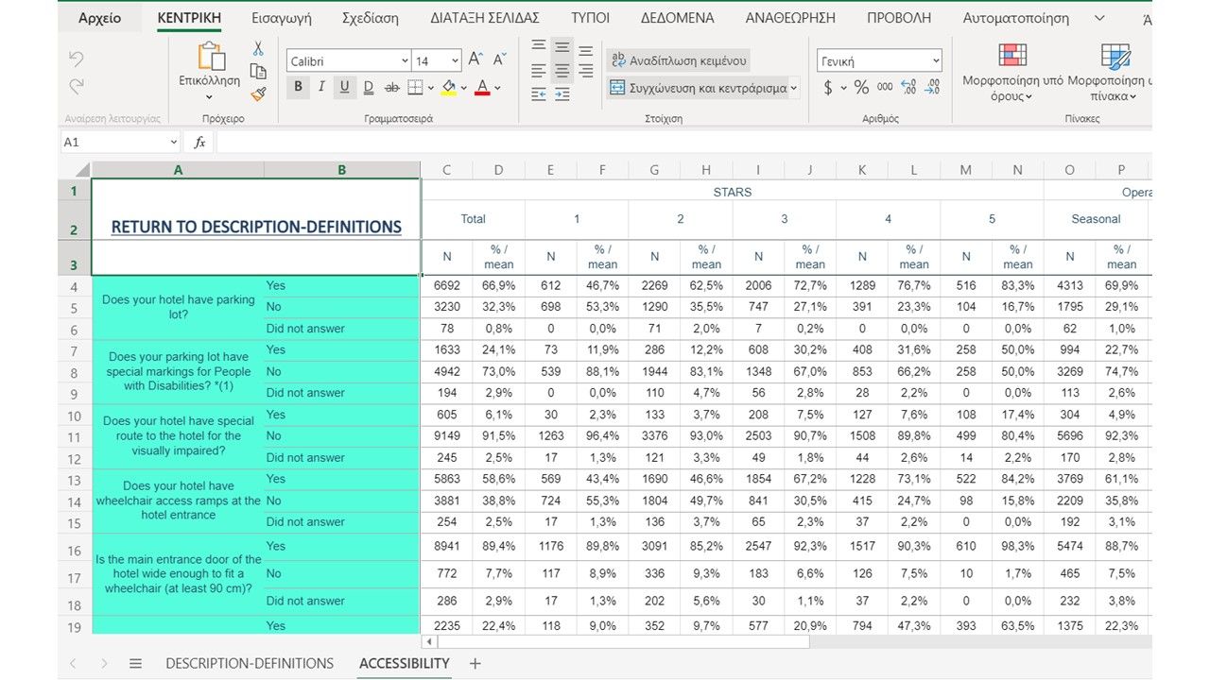Toggle Italic formatting
Screen dimensions: 1210x680
(x=321, y=88)
